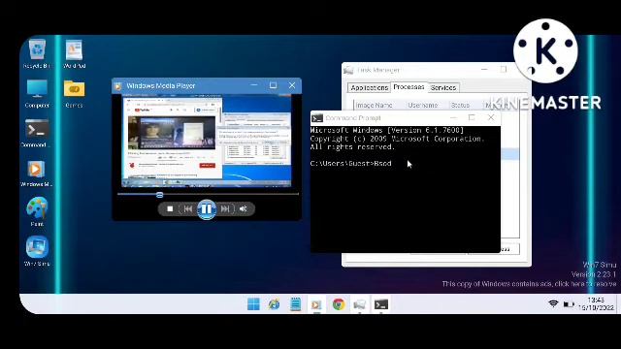Click the ads removal notice link
The width and height of the screenshot is (621, 349).
coord(529,284)
